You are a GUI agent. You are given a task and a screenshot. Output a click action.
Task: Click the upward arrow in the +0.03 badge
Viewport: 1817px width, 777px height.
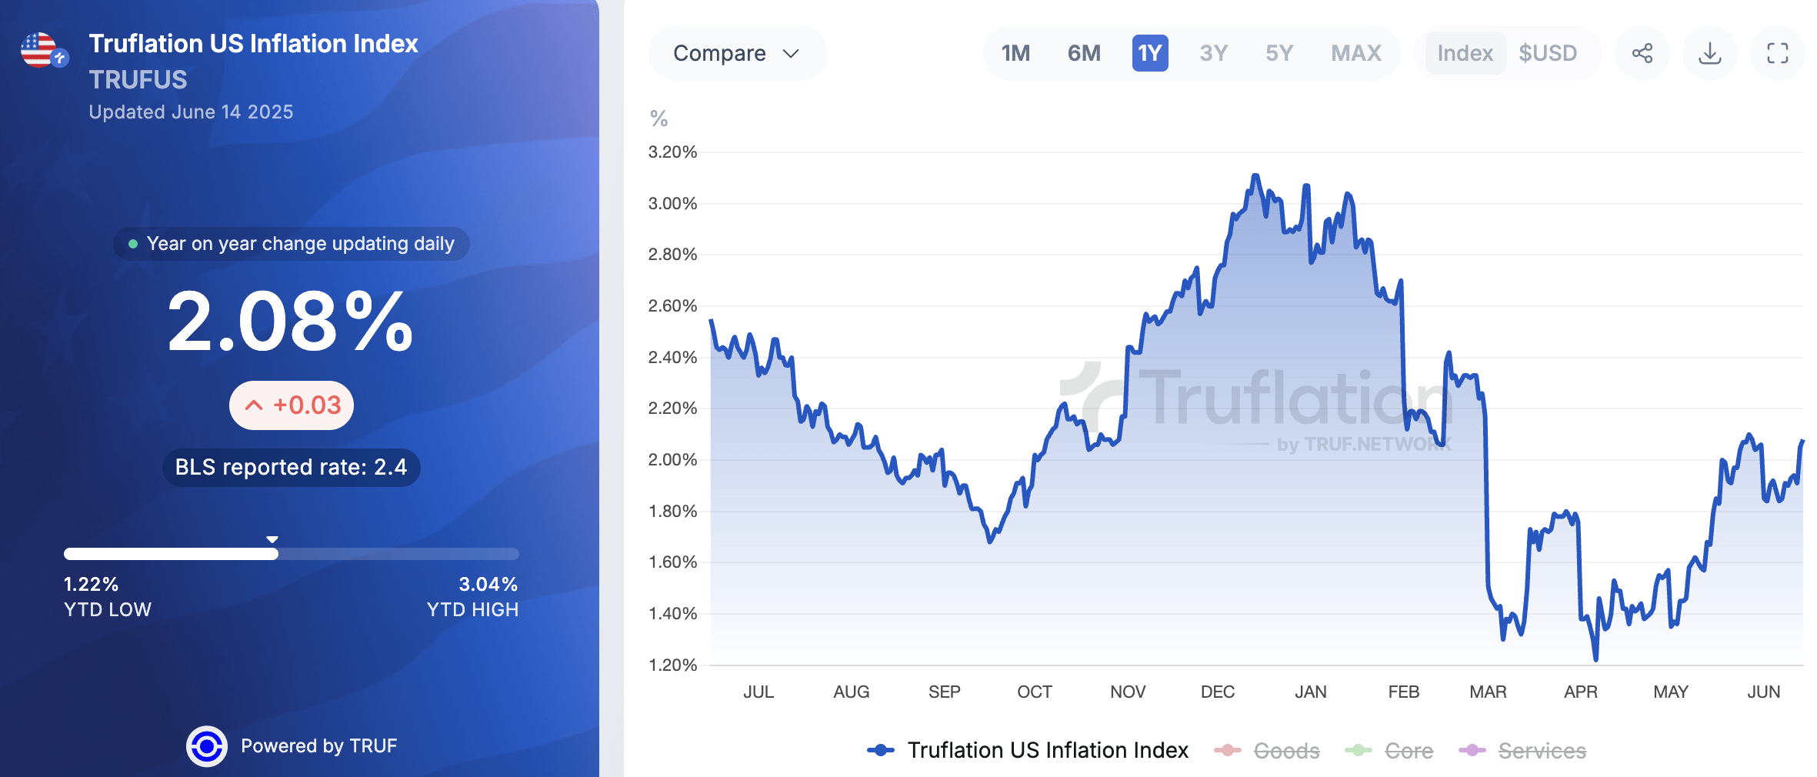pos(254,403)
